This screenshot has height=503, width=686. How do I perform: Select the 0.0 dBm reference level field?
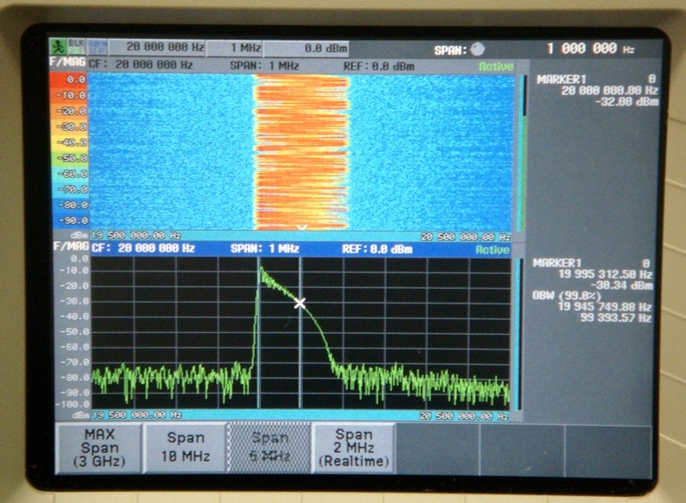(306, 48)
